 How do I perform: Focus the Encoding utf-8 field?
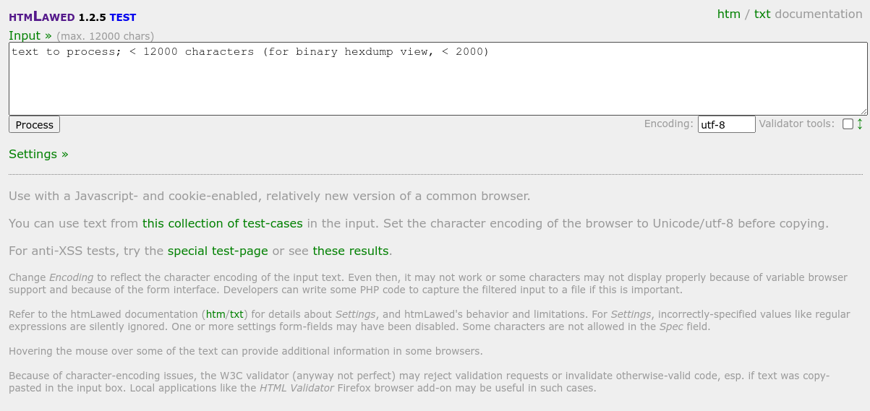tap(726, 124)
